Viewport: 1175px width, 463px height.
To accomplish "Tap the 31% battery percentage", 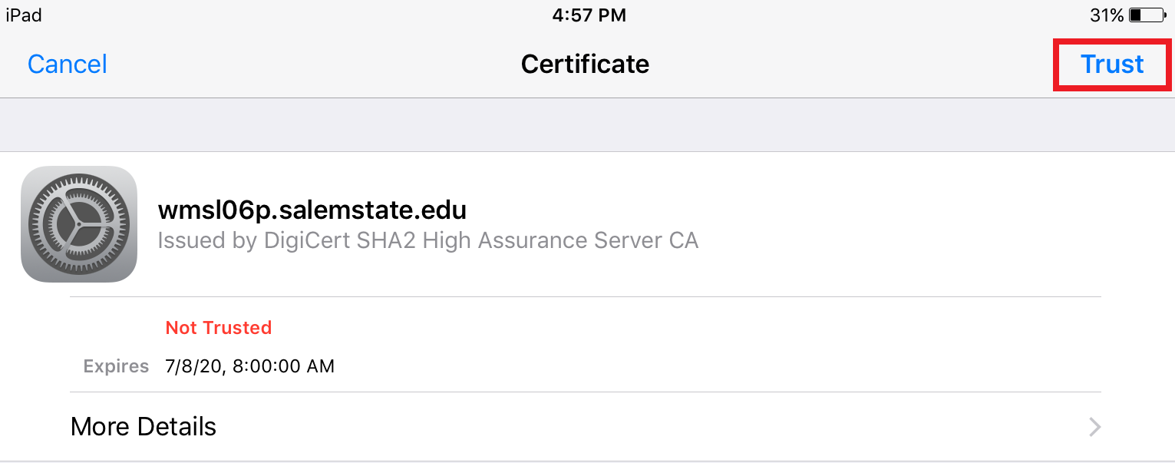I will (1107, 15).
